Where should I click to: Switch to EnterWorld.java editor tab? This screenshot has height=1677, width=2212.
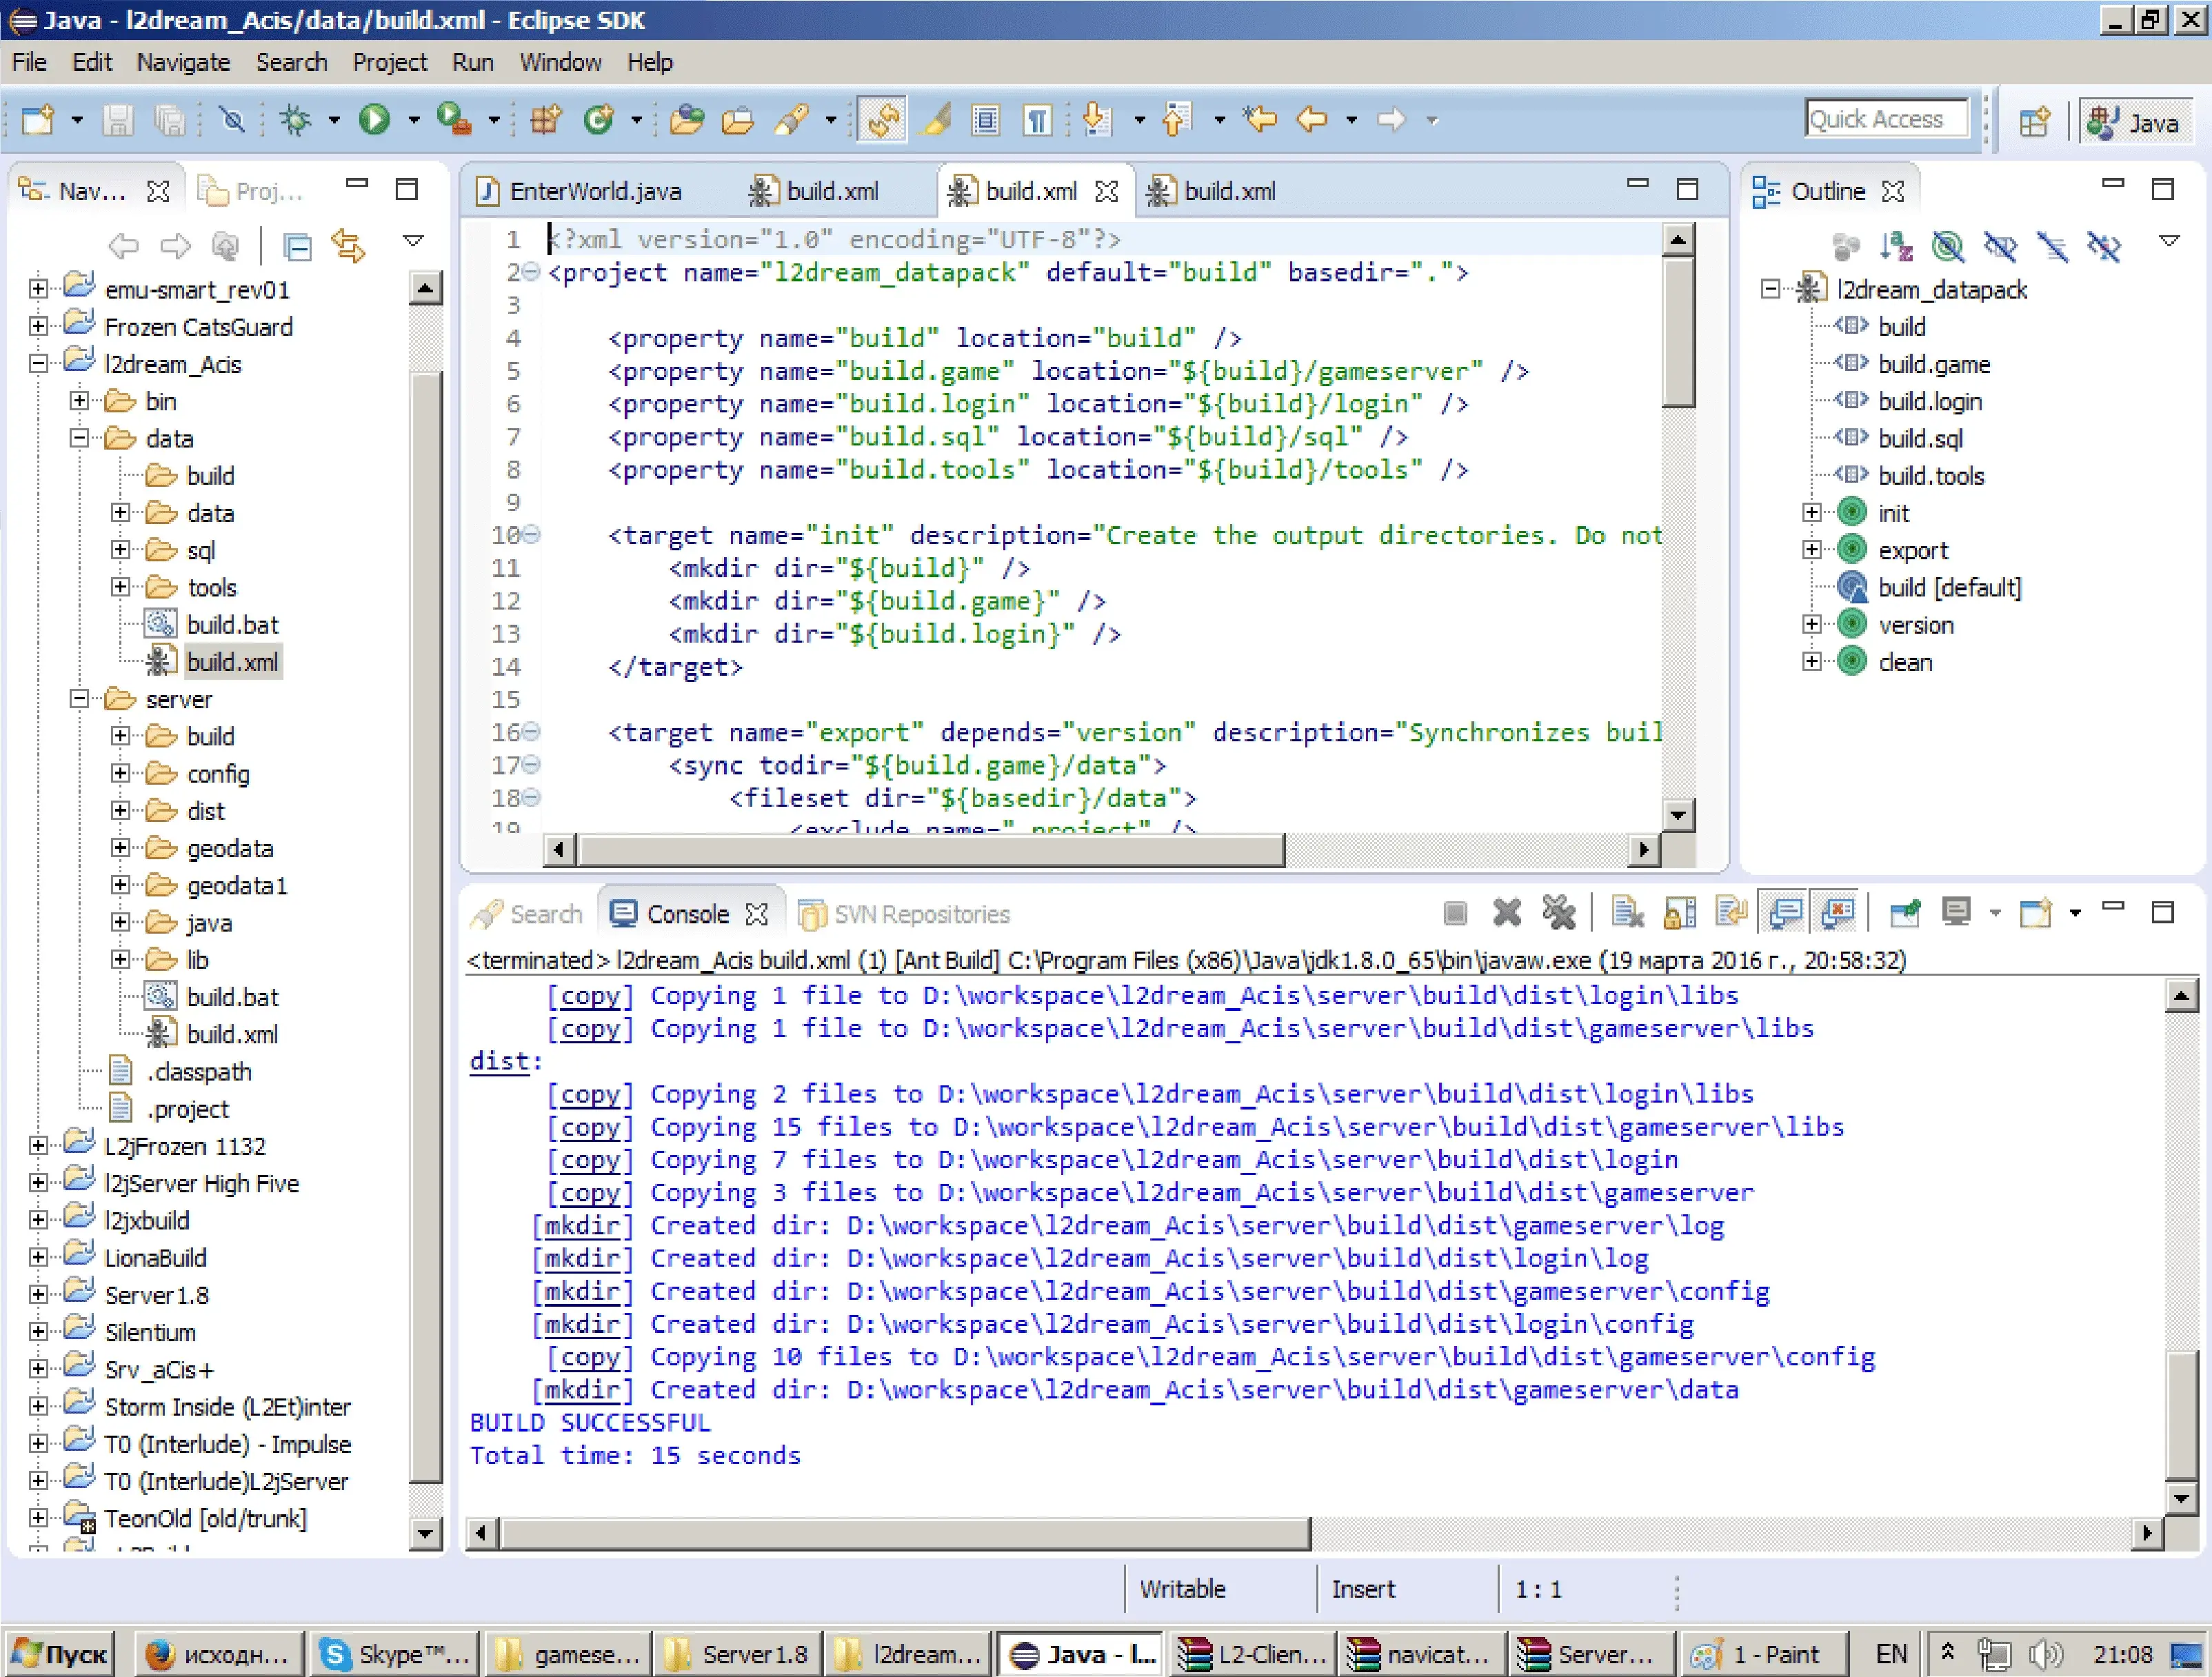(595, 190)
